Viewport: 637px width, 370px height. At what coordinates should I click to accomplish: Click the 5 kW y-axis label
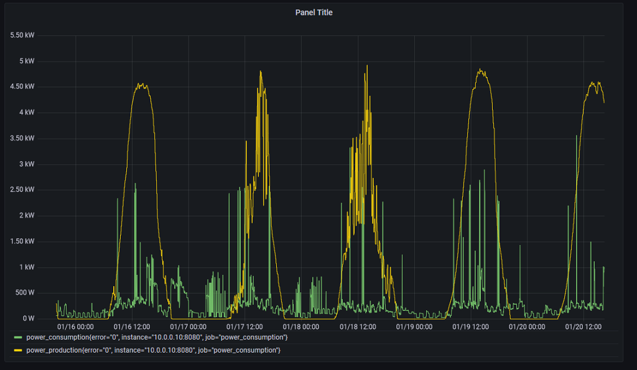pyautogui.click(x=26, y=61)
